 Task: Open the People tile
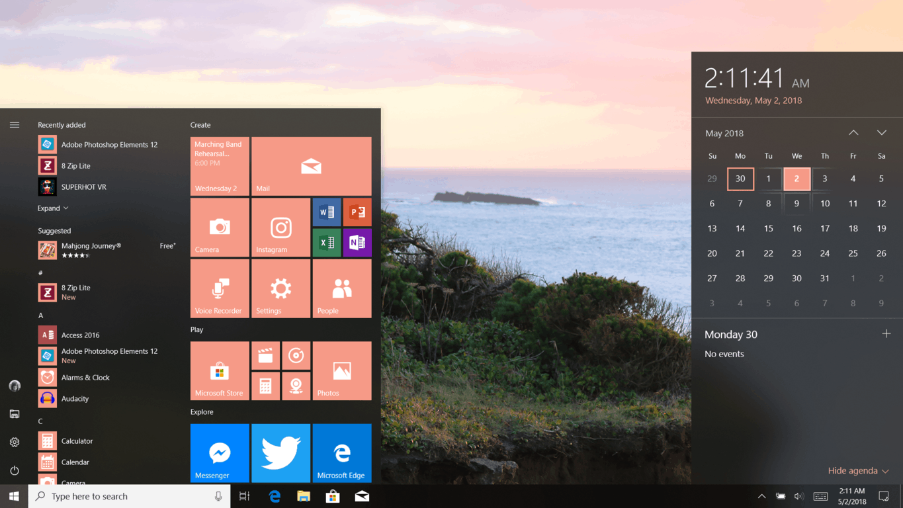(342, 288)
